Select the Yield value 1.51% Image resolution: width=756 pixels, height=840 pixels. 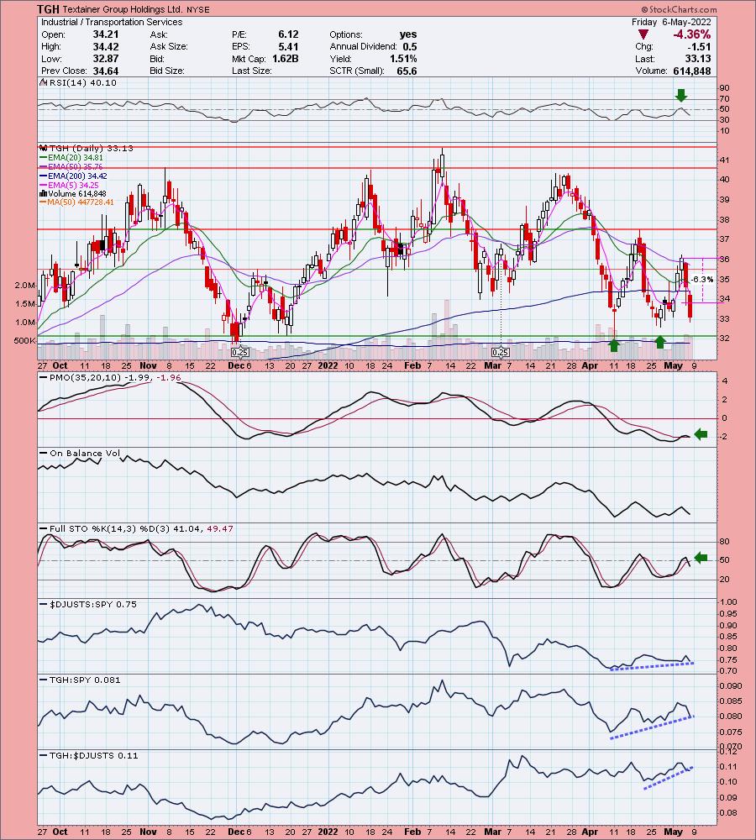click(403, 59)
